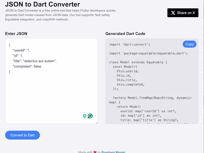Click the green Grammarly lightbulb suggestion icon
Viewport: 204px width, 153px height.
85,116
